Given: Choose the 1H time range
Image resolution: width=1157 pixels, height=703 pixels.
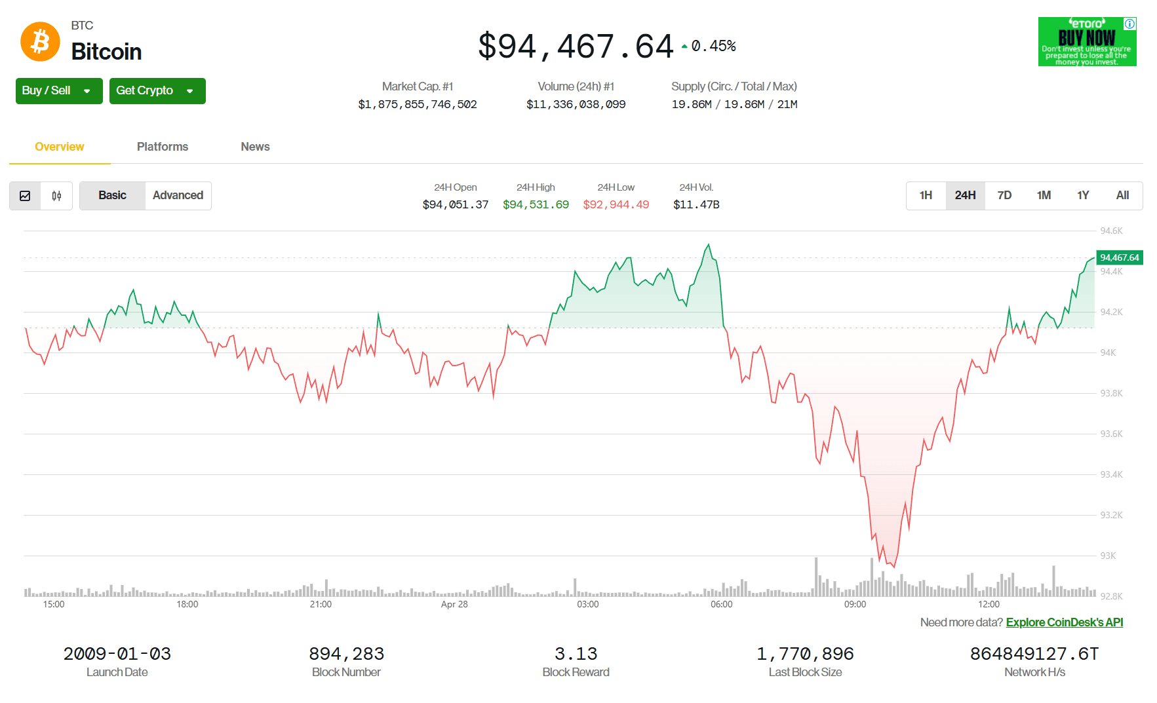Looking at the screenshot, I should tap(926, 196).
